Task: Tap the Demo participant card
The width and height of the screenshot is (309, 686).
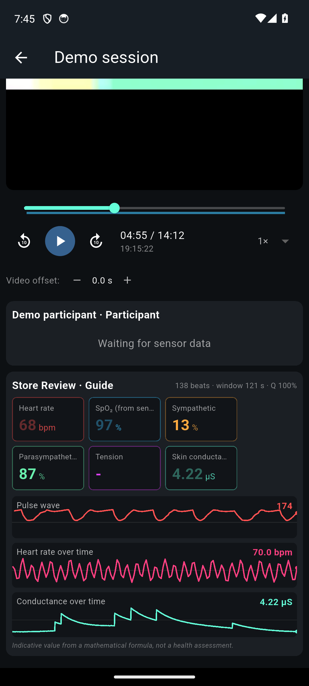Action: 154,333
